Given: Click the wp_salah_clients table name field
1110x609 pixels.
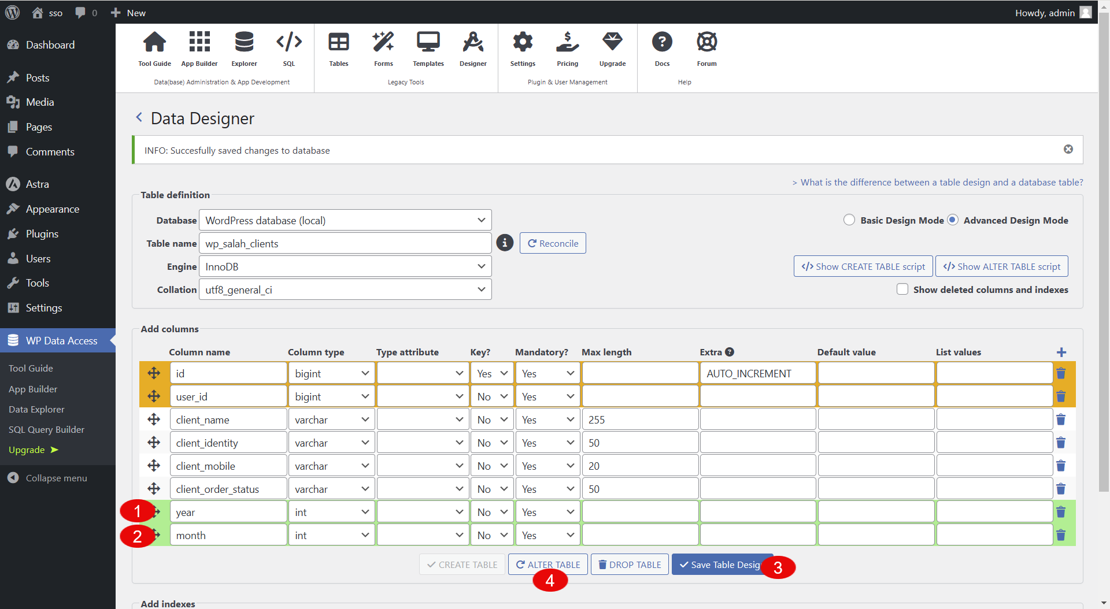Looking at the screenshot, I should (345, 243).
